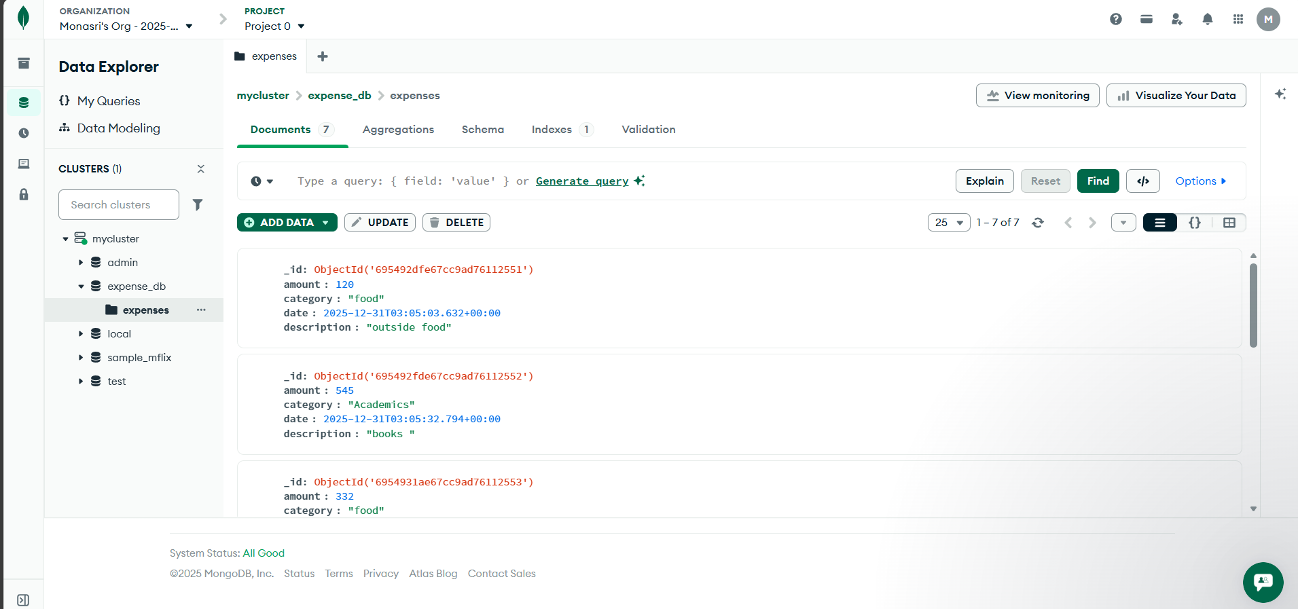This screenshot has height=609, width=1298.
Task: Click the documents list scrollbar
Action: coord(1253,306)
